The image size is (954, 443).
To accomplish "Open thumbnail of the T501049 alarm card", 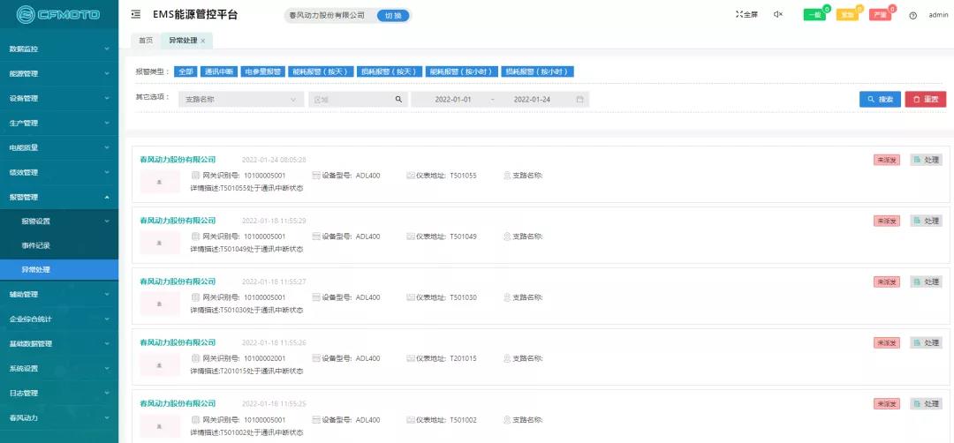I will [160, 243].
